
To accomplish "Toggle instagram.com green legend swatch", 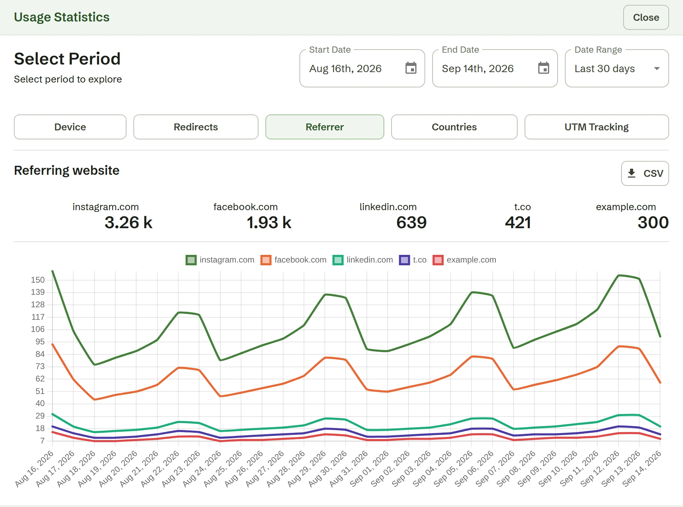I will click(x=191, y=260).
